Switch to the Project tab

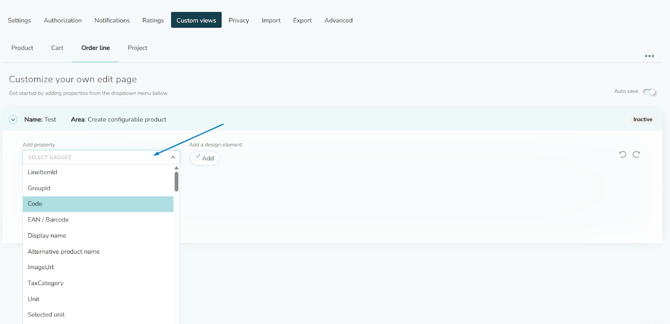[137, 48]
